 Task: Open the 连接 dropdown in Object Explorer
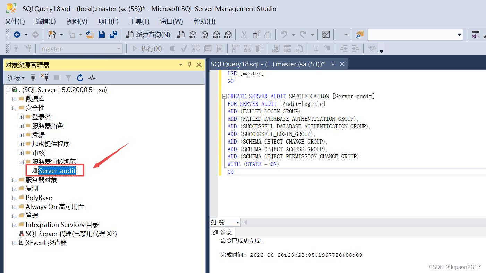click(x=16, y=78)
